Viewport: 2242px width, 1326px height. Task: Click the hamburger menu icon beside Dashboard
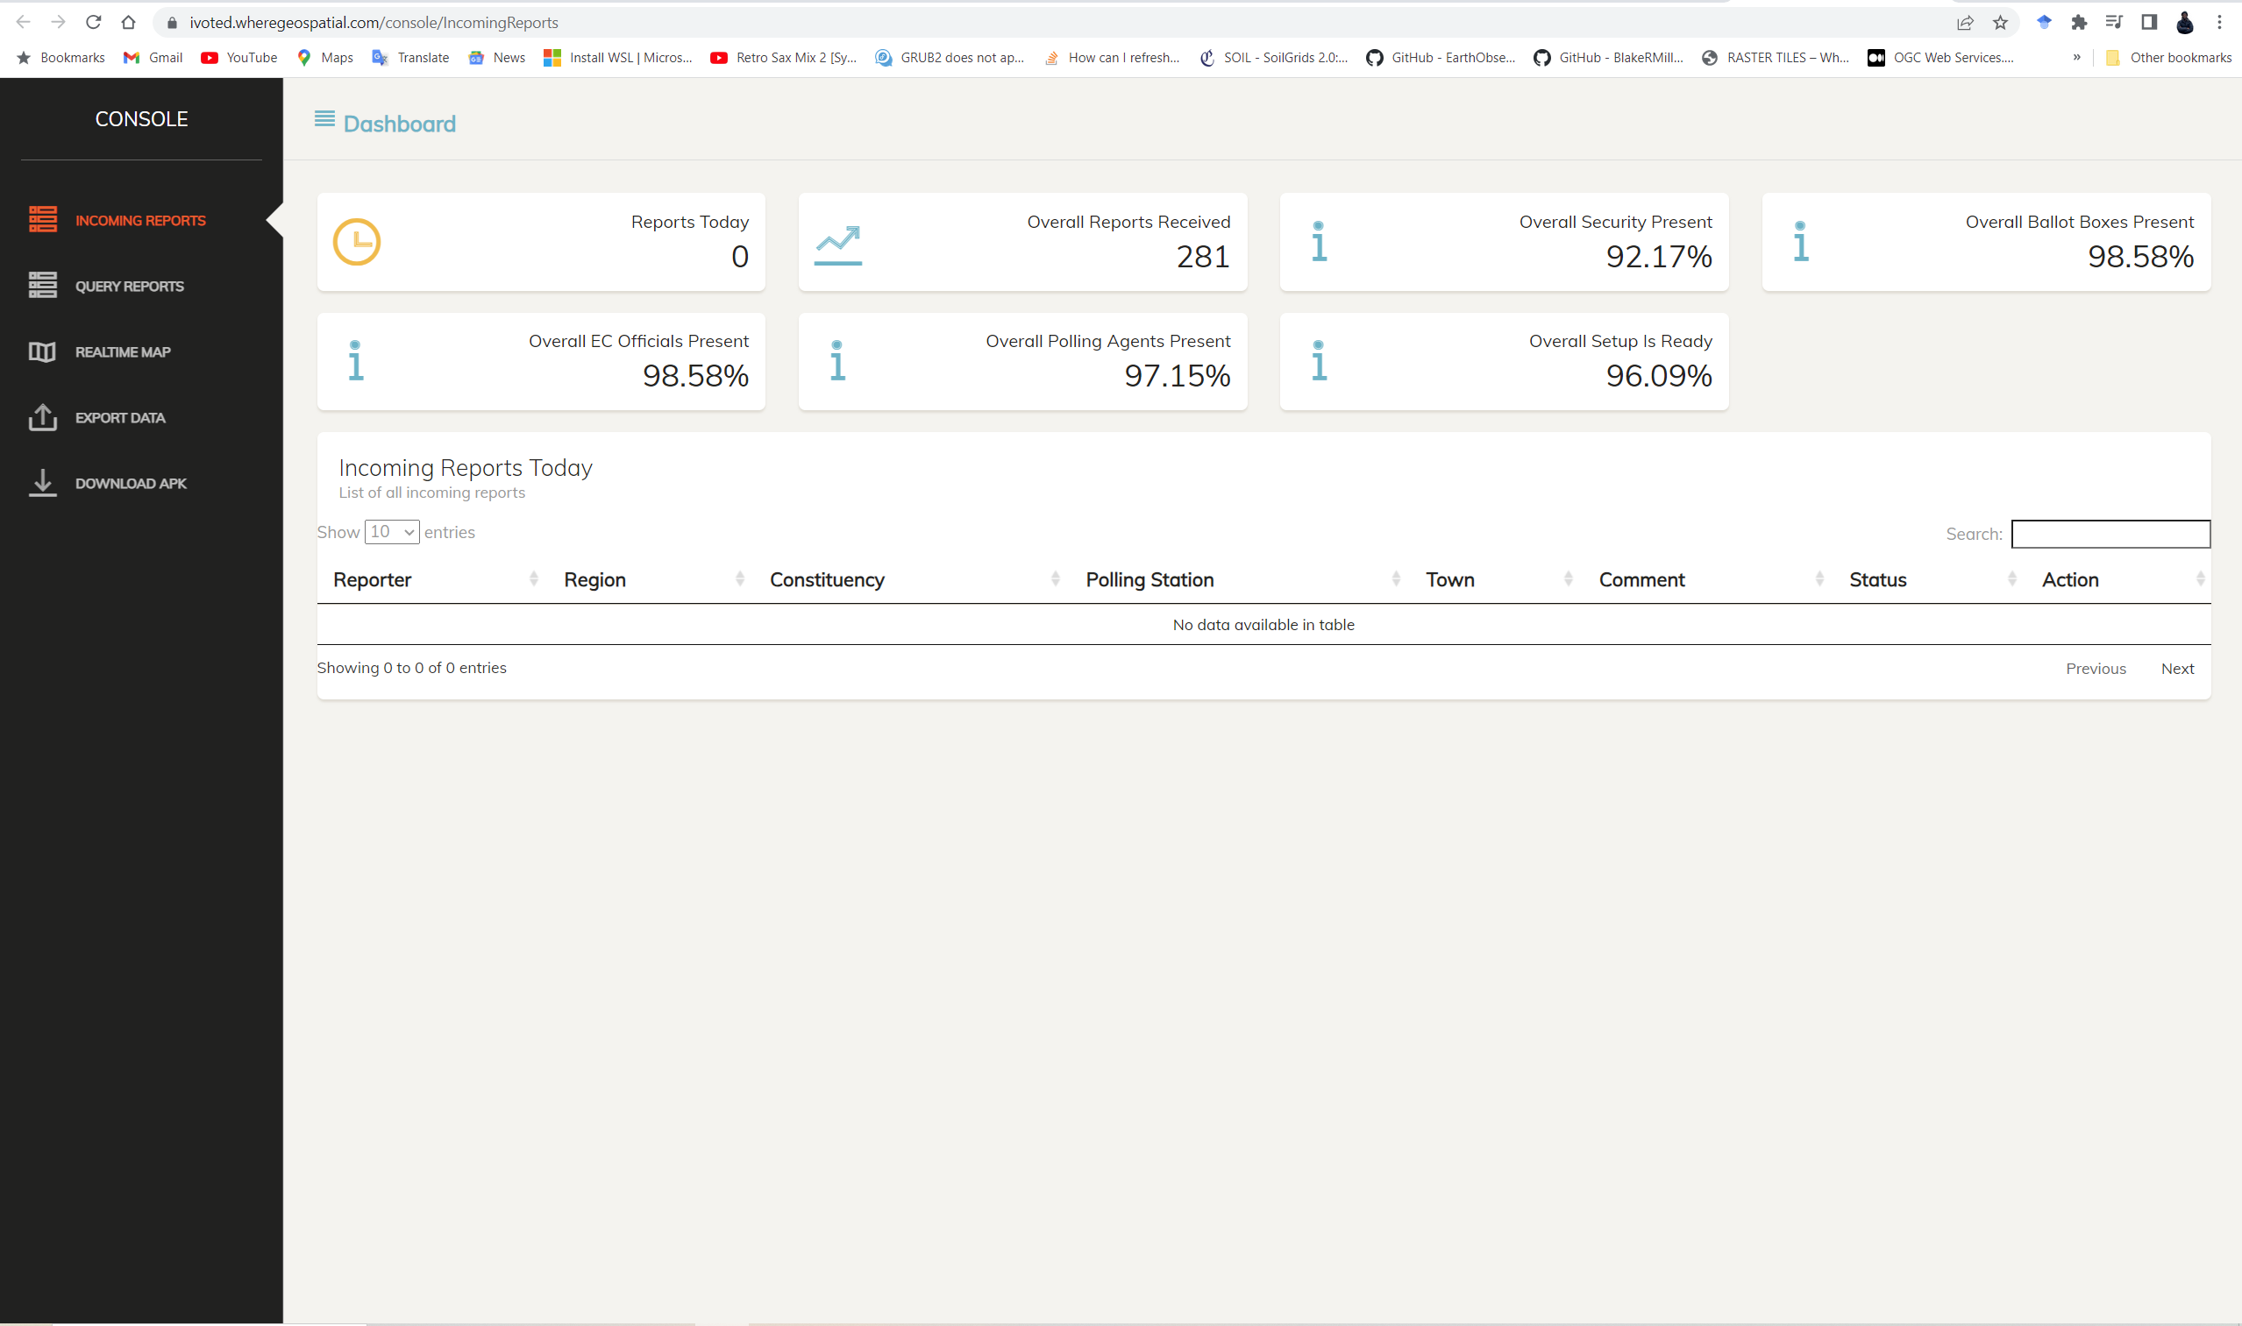[x=324, y=119]
